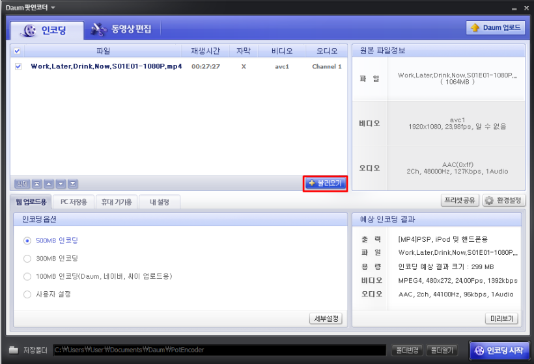
Task: Minimize the Daum 팟인코더 window
Action: point(514,8)
